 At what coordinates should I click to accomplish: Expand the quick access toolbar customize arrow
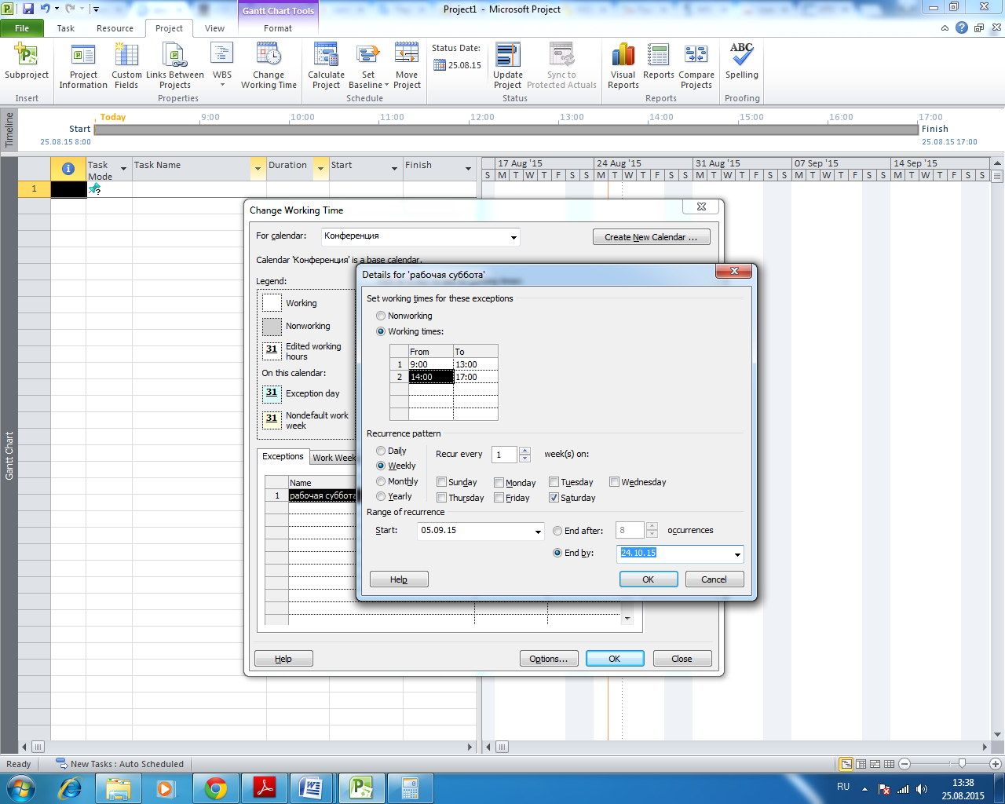point(96,9)
